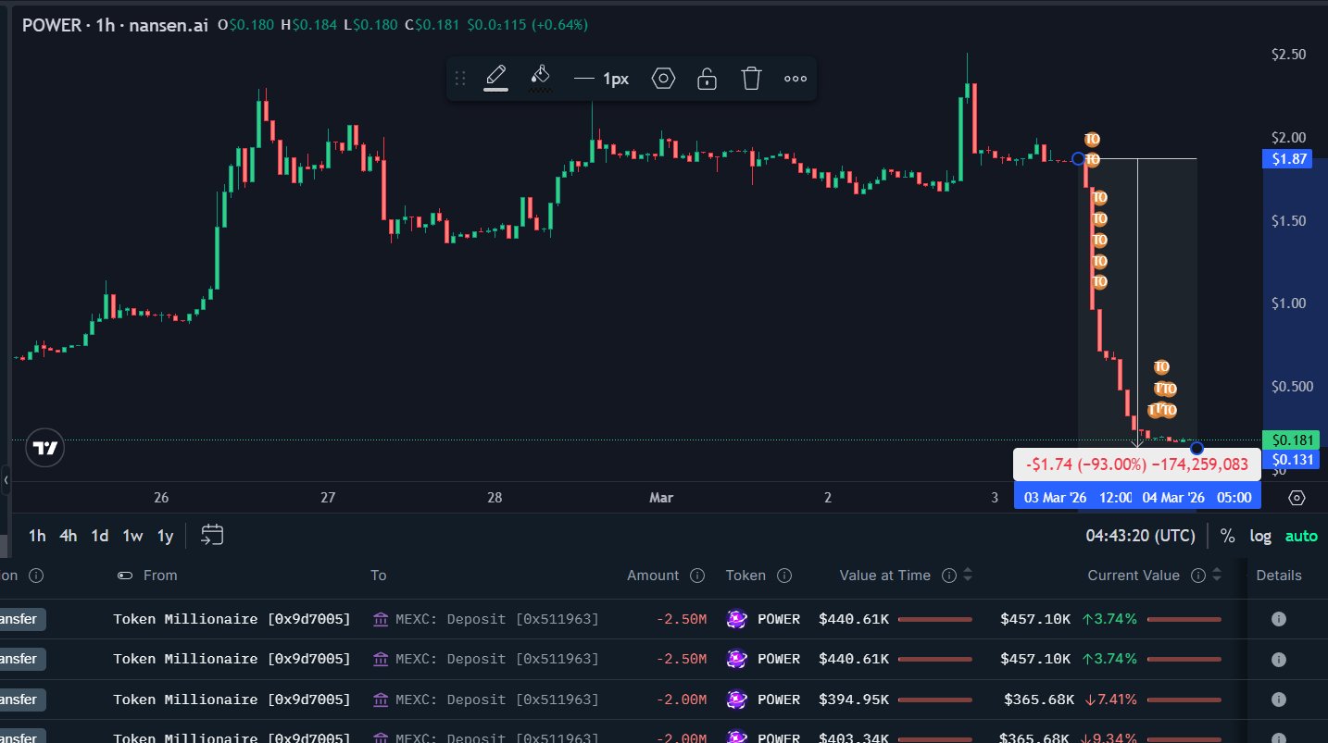Open the background fill paint bucket
This screenshot has width=1328, height=743.
[x=541, y=78]
